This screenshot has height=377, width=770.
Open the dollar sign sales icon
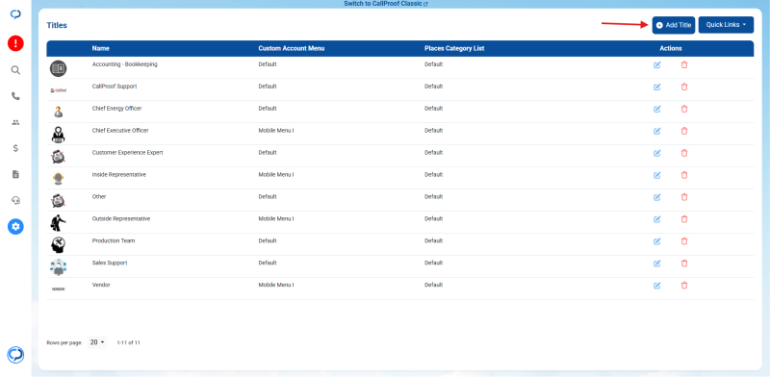(15, 148)
